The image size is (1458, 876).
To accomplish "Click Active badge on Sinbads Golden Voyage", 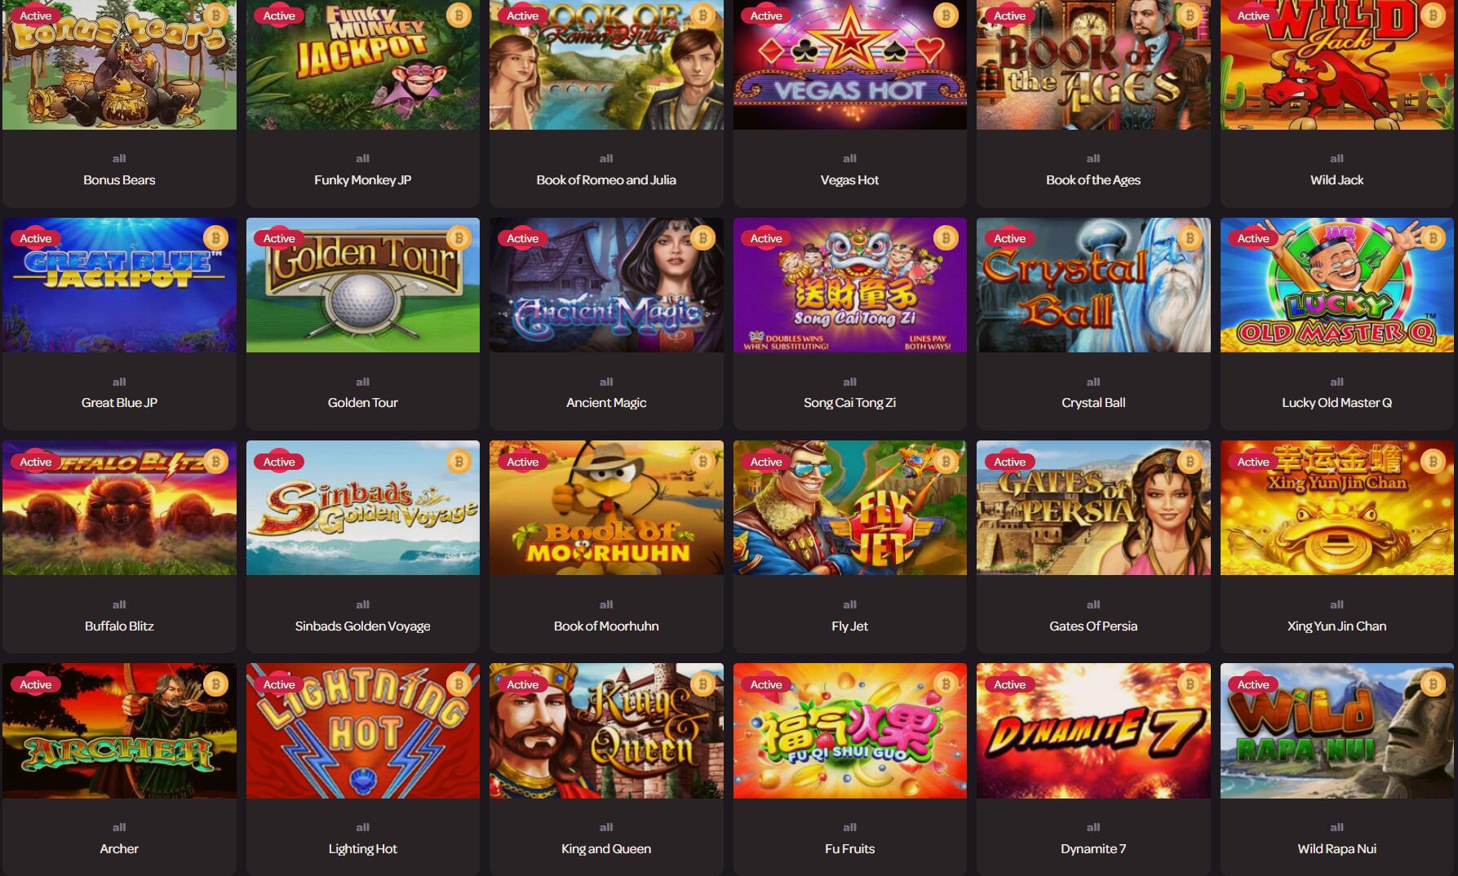I will 279,462.
